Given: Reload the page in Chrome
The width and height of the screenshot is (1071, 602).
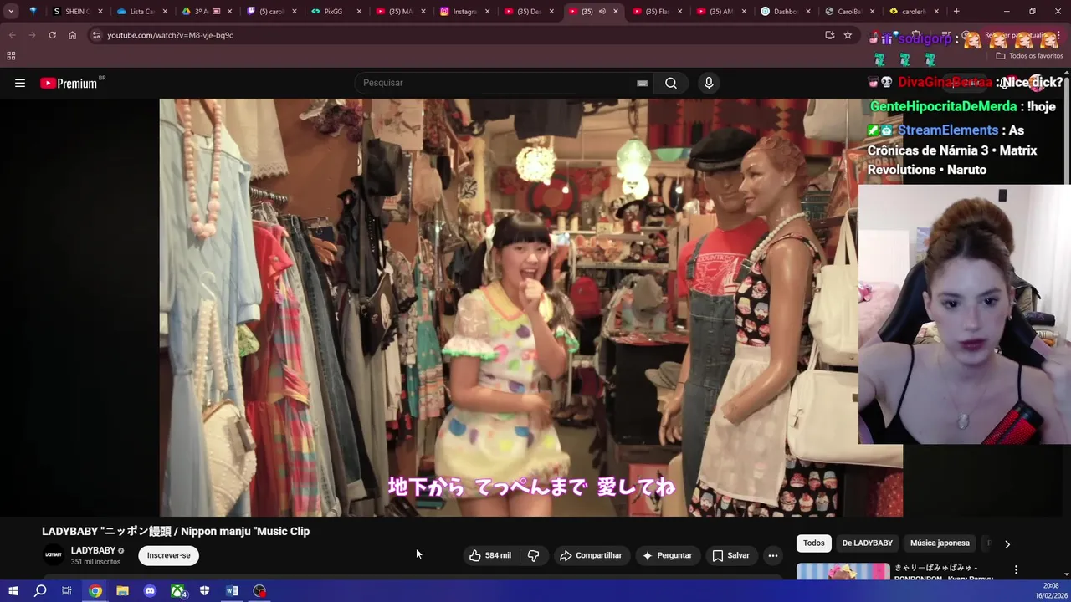Looking at the screenshot, I should 52,35.
